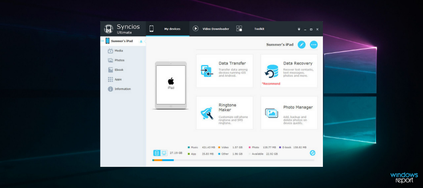The height and width of the screenshot is (188, 423).
Task: Click the Photo Manager pictures icon
Action: click(271, 113)
